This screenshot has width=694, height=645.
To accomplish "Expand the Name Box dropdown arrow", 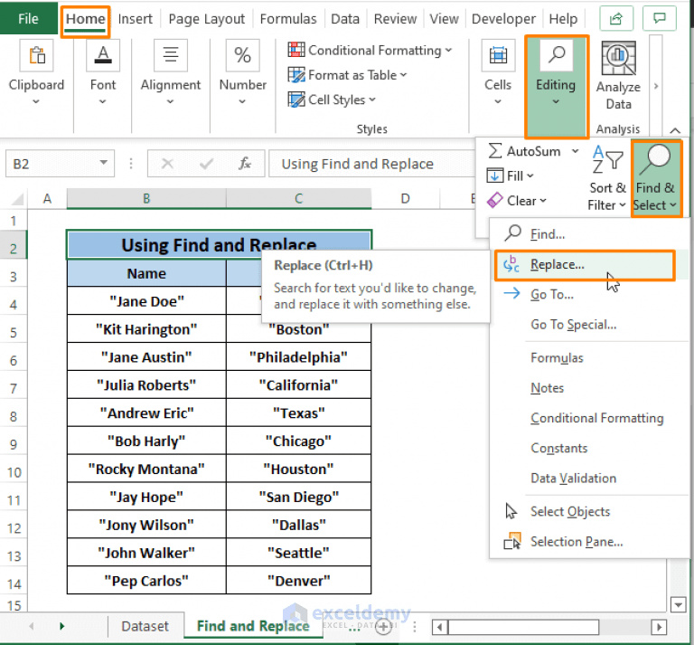I will [104, 163].
